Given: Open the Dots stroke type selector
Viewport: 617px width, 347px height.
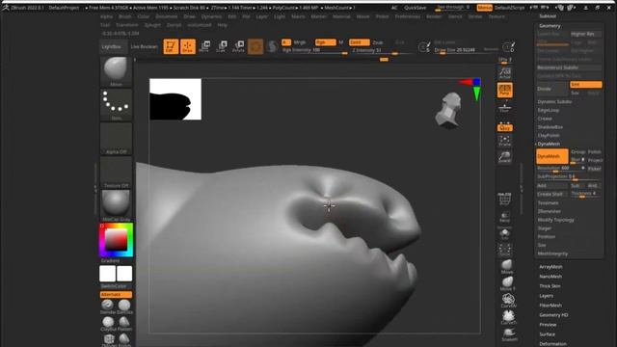Looking at the screenshot, I should coord(116,105).
